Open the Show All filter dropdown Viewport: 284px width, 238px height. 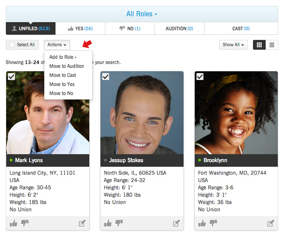click(233, 45)
